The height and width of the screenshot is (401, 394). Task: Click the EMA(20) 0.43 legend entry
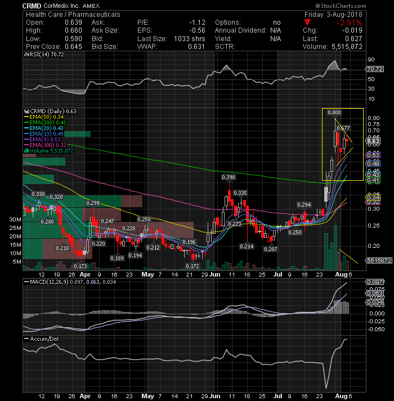[x=44, y=128]
